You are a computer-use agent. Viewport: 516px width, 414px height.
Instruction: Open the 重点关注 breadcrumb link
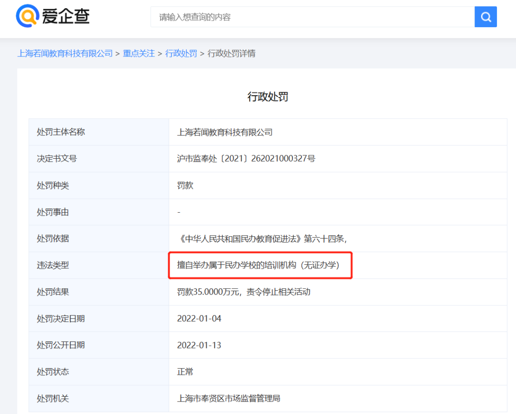138,54
